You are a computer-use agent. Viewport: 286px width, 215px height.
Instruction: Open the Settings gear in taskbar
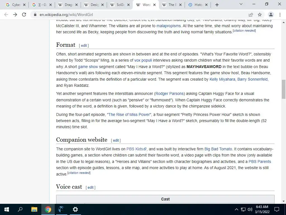tap(75, 209)
